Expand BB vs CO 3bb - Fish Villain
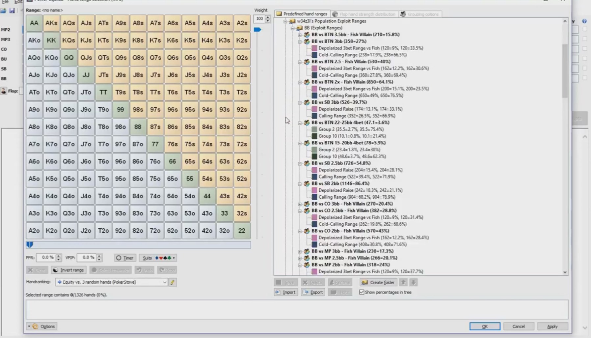Viewport: 591px width, 338px height. pyautogui.click(x=300, y=204)
